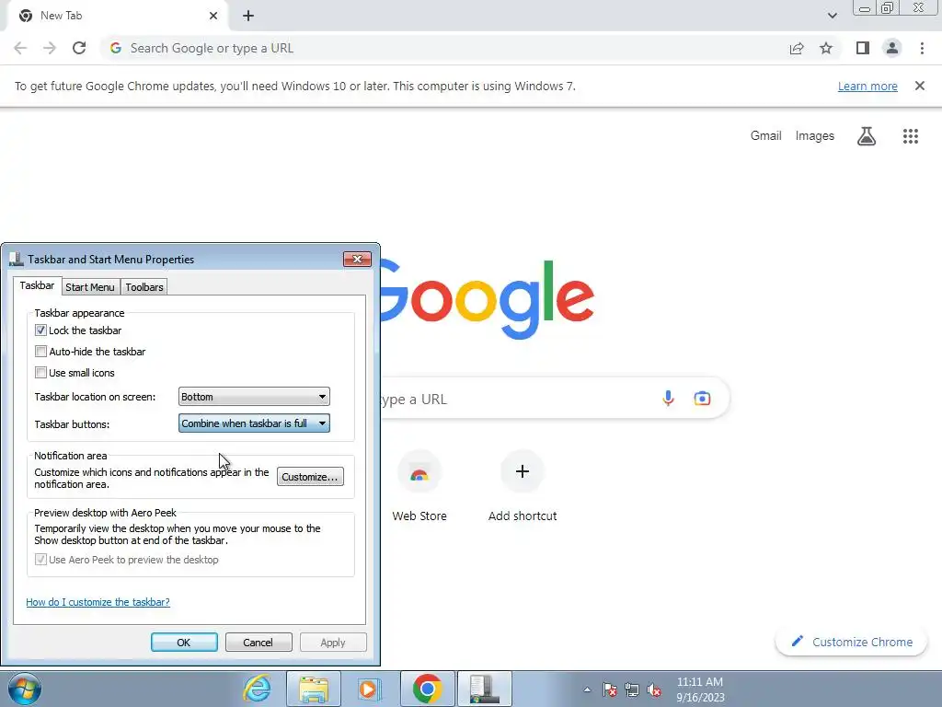942x707 pixels.
Task: Open a new Chrome tab
Action: pyautogui.click(x=248, y=16)
